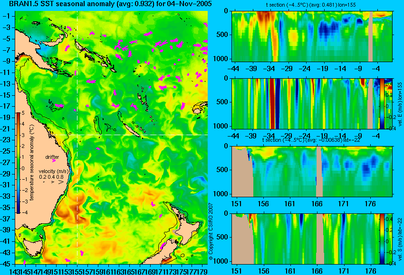The width and height of the screenshot is (404, 275).
Task: Click the vel. E lon=155 color bar
Action: [382, 103]
